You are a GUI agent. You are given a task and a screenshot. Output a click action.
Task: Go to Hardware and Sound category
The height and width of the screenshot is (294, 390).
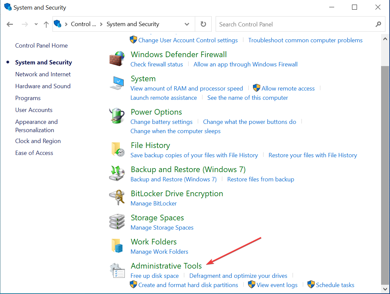(x=43, y=86)
